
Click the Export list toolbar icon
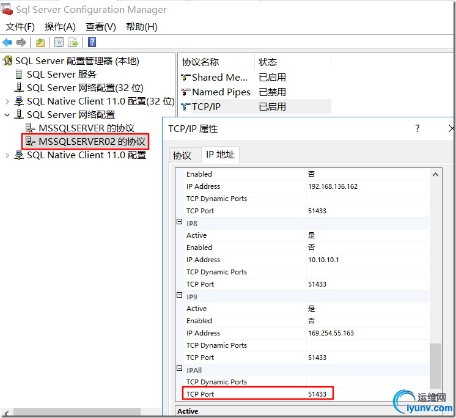pos(73,42)
